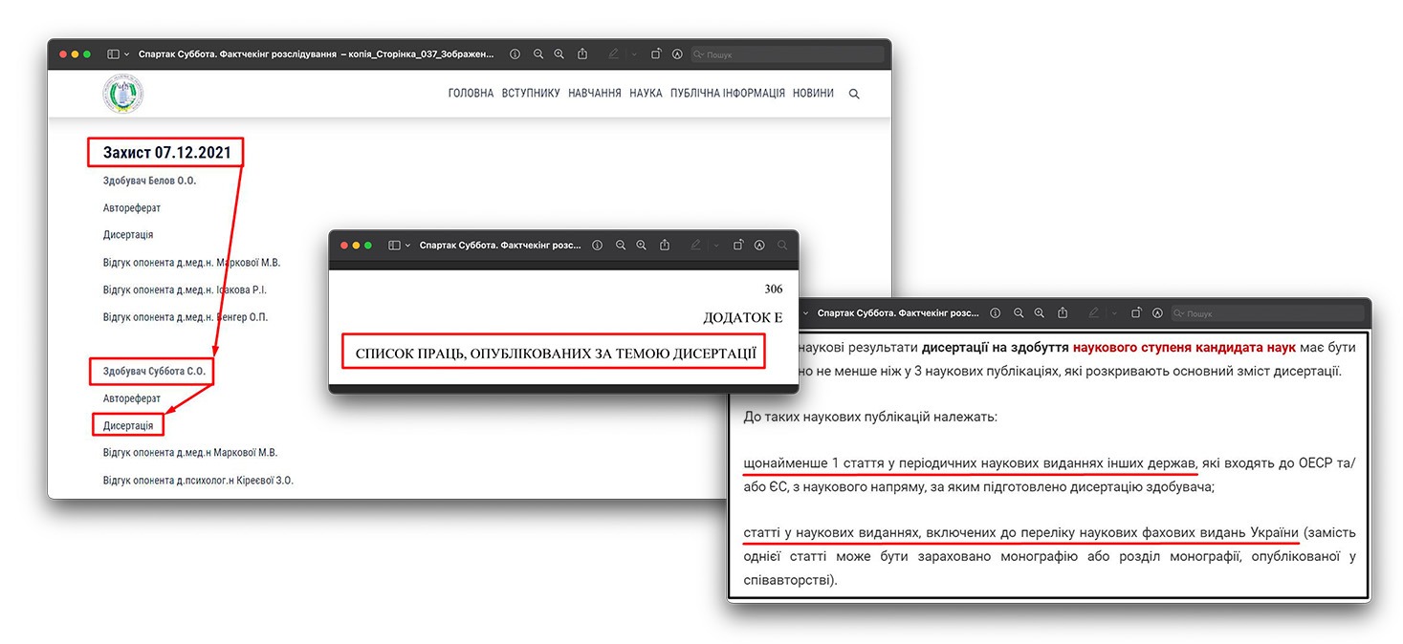Image resolution: width=1403 pixels, height=644 pixels.
Task: Expand the highlight pen dropdown in website window
Action: [x=634, y=54]
